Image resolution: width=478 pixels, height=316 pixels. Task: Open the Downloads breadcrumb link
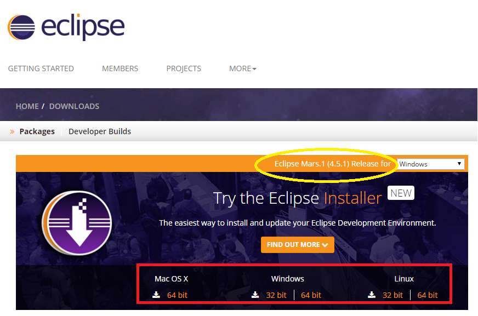click(74, 106)
